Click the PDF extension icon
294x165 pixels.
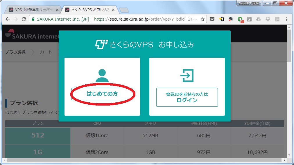(277, 19)
